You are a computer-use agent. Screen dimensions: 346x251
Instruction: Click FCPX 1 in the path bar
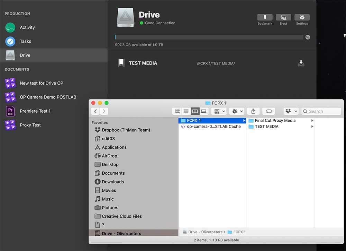point(237,232)
